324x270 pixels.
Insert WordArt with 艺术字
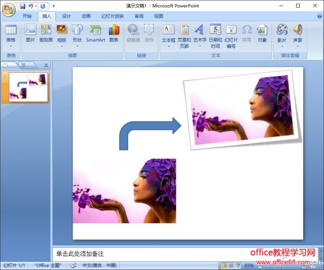click(x=200, y=33)
